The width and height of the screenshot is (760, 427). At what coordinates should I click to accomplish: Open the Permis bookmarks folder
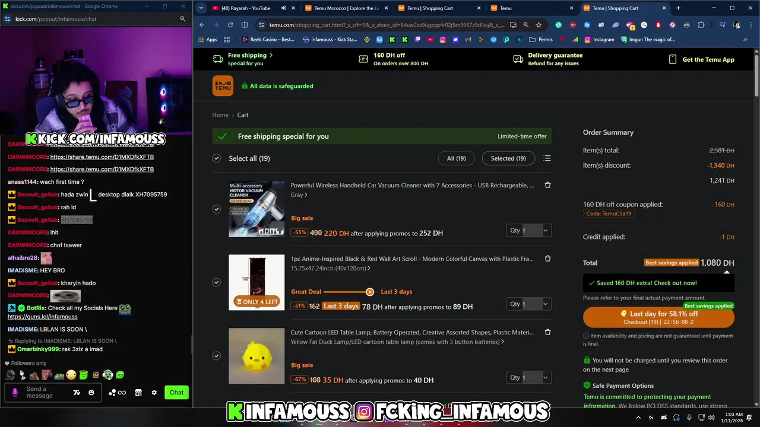(x=540, y=40)
